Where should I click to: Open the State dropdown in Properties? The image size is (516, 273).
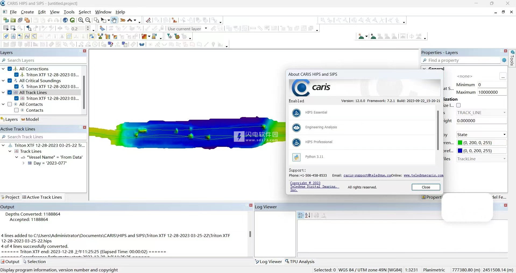(504, 134)
